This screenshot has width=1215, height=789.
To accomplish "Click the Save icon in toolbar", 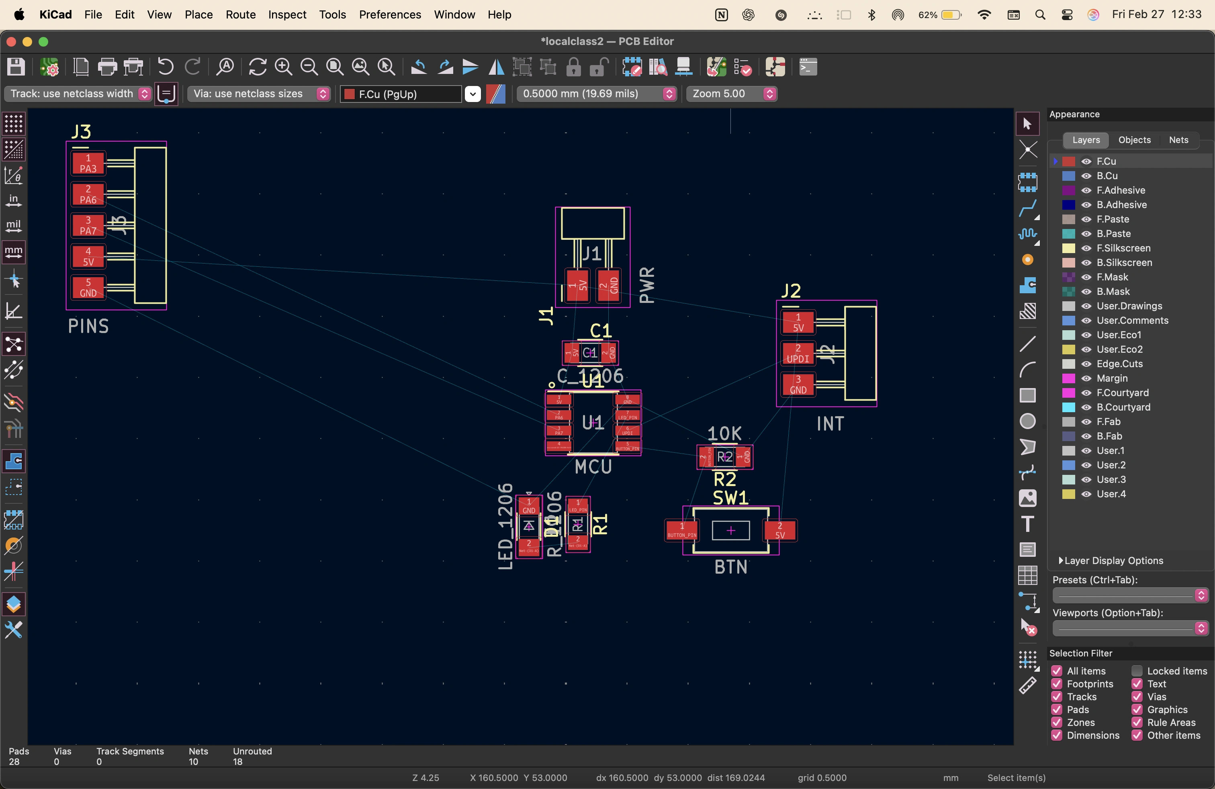I will (16, 67).
